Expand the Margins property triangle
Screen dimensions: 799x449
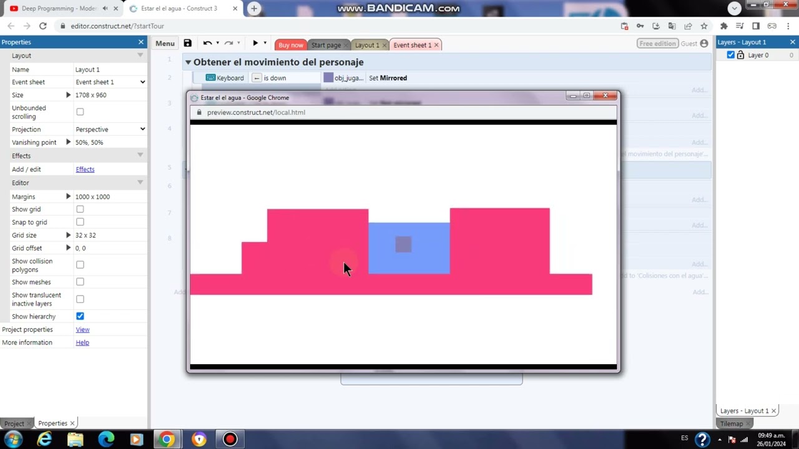coord(69,196)
